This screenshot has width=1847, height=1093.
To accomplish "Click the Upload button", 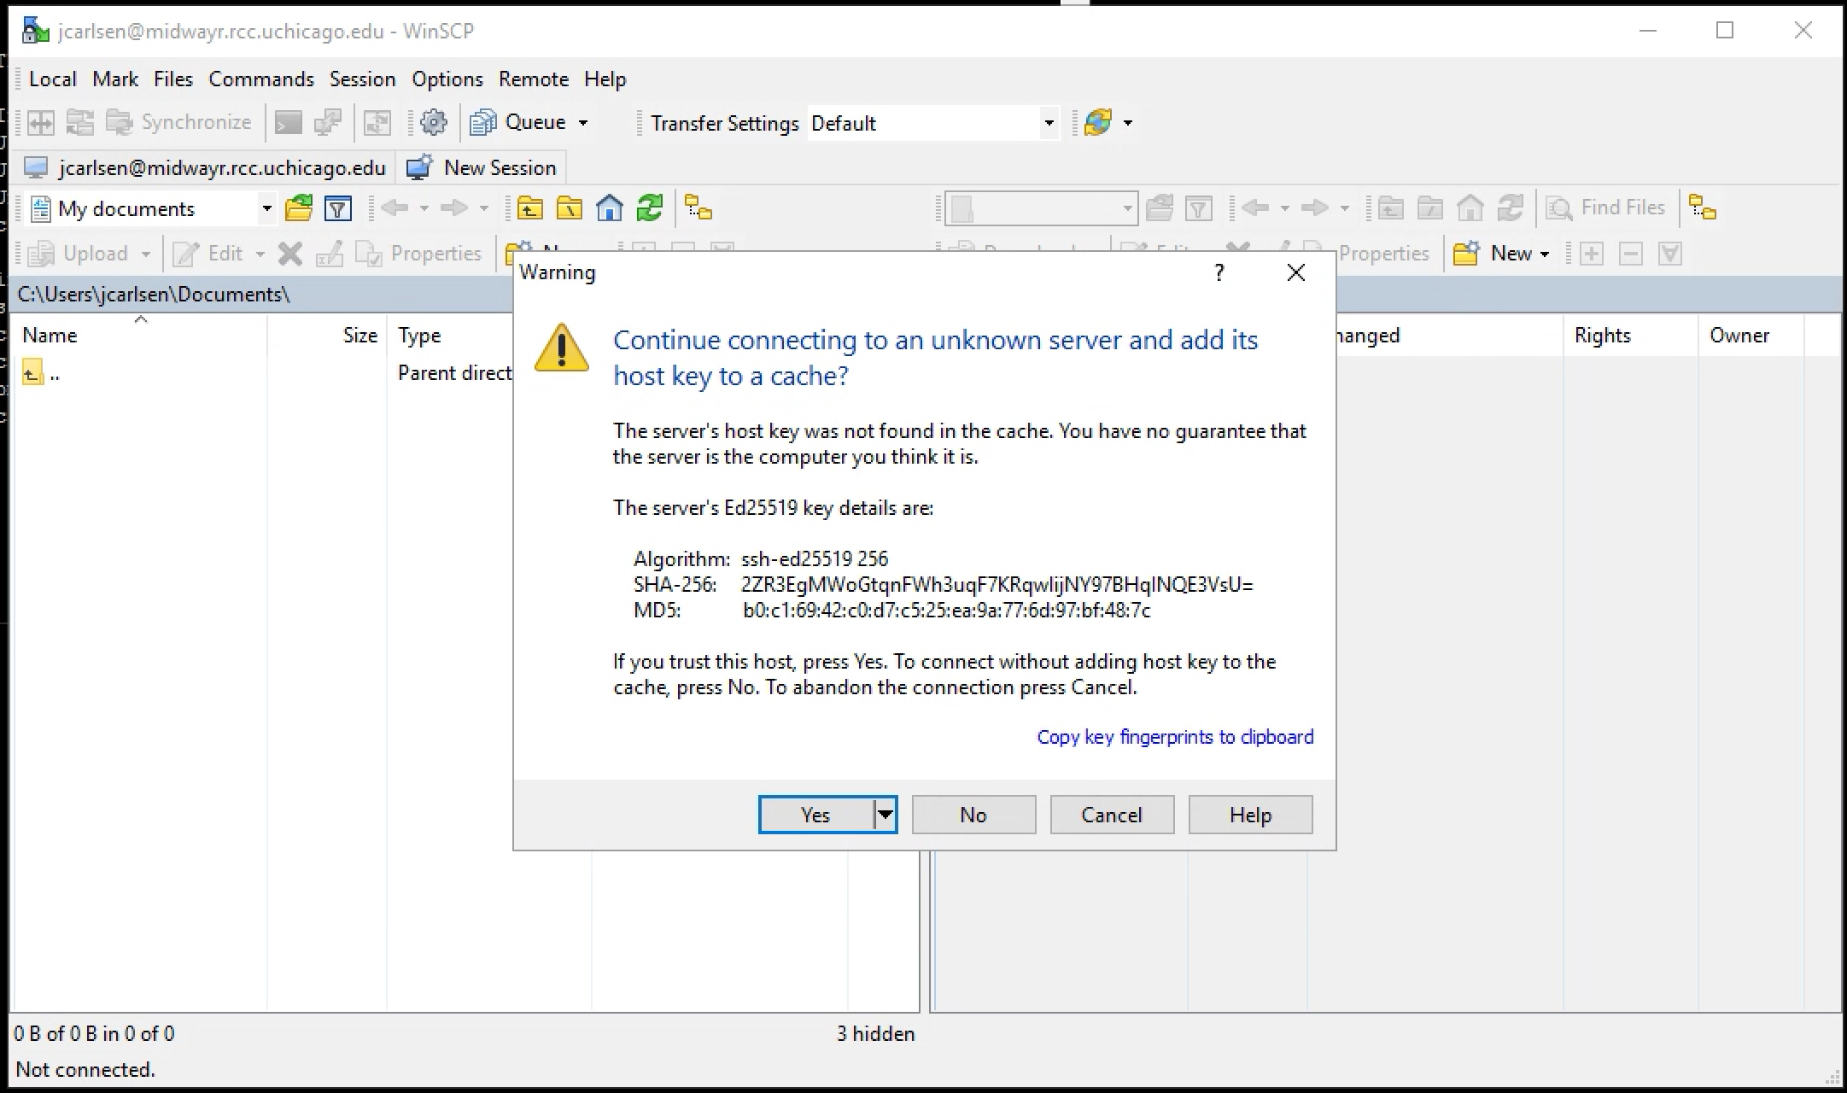I will 79,254.
